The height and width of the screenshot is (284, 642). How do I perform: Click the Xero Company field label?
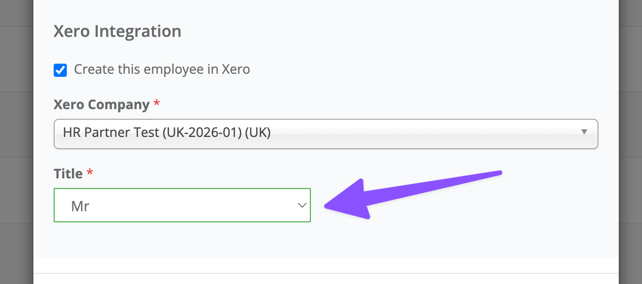pyautogui.click(x=101, y=105)
